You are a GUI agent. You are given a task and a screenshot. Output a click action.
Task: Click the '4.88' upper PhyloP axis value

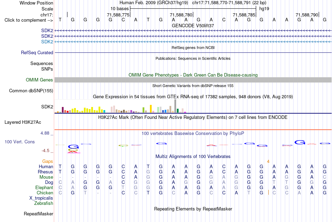point(45,133)
